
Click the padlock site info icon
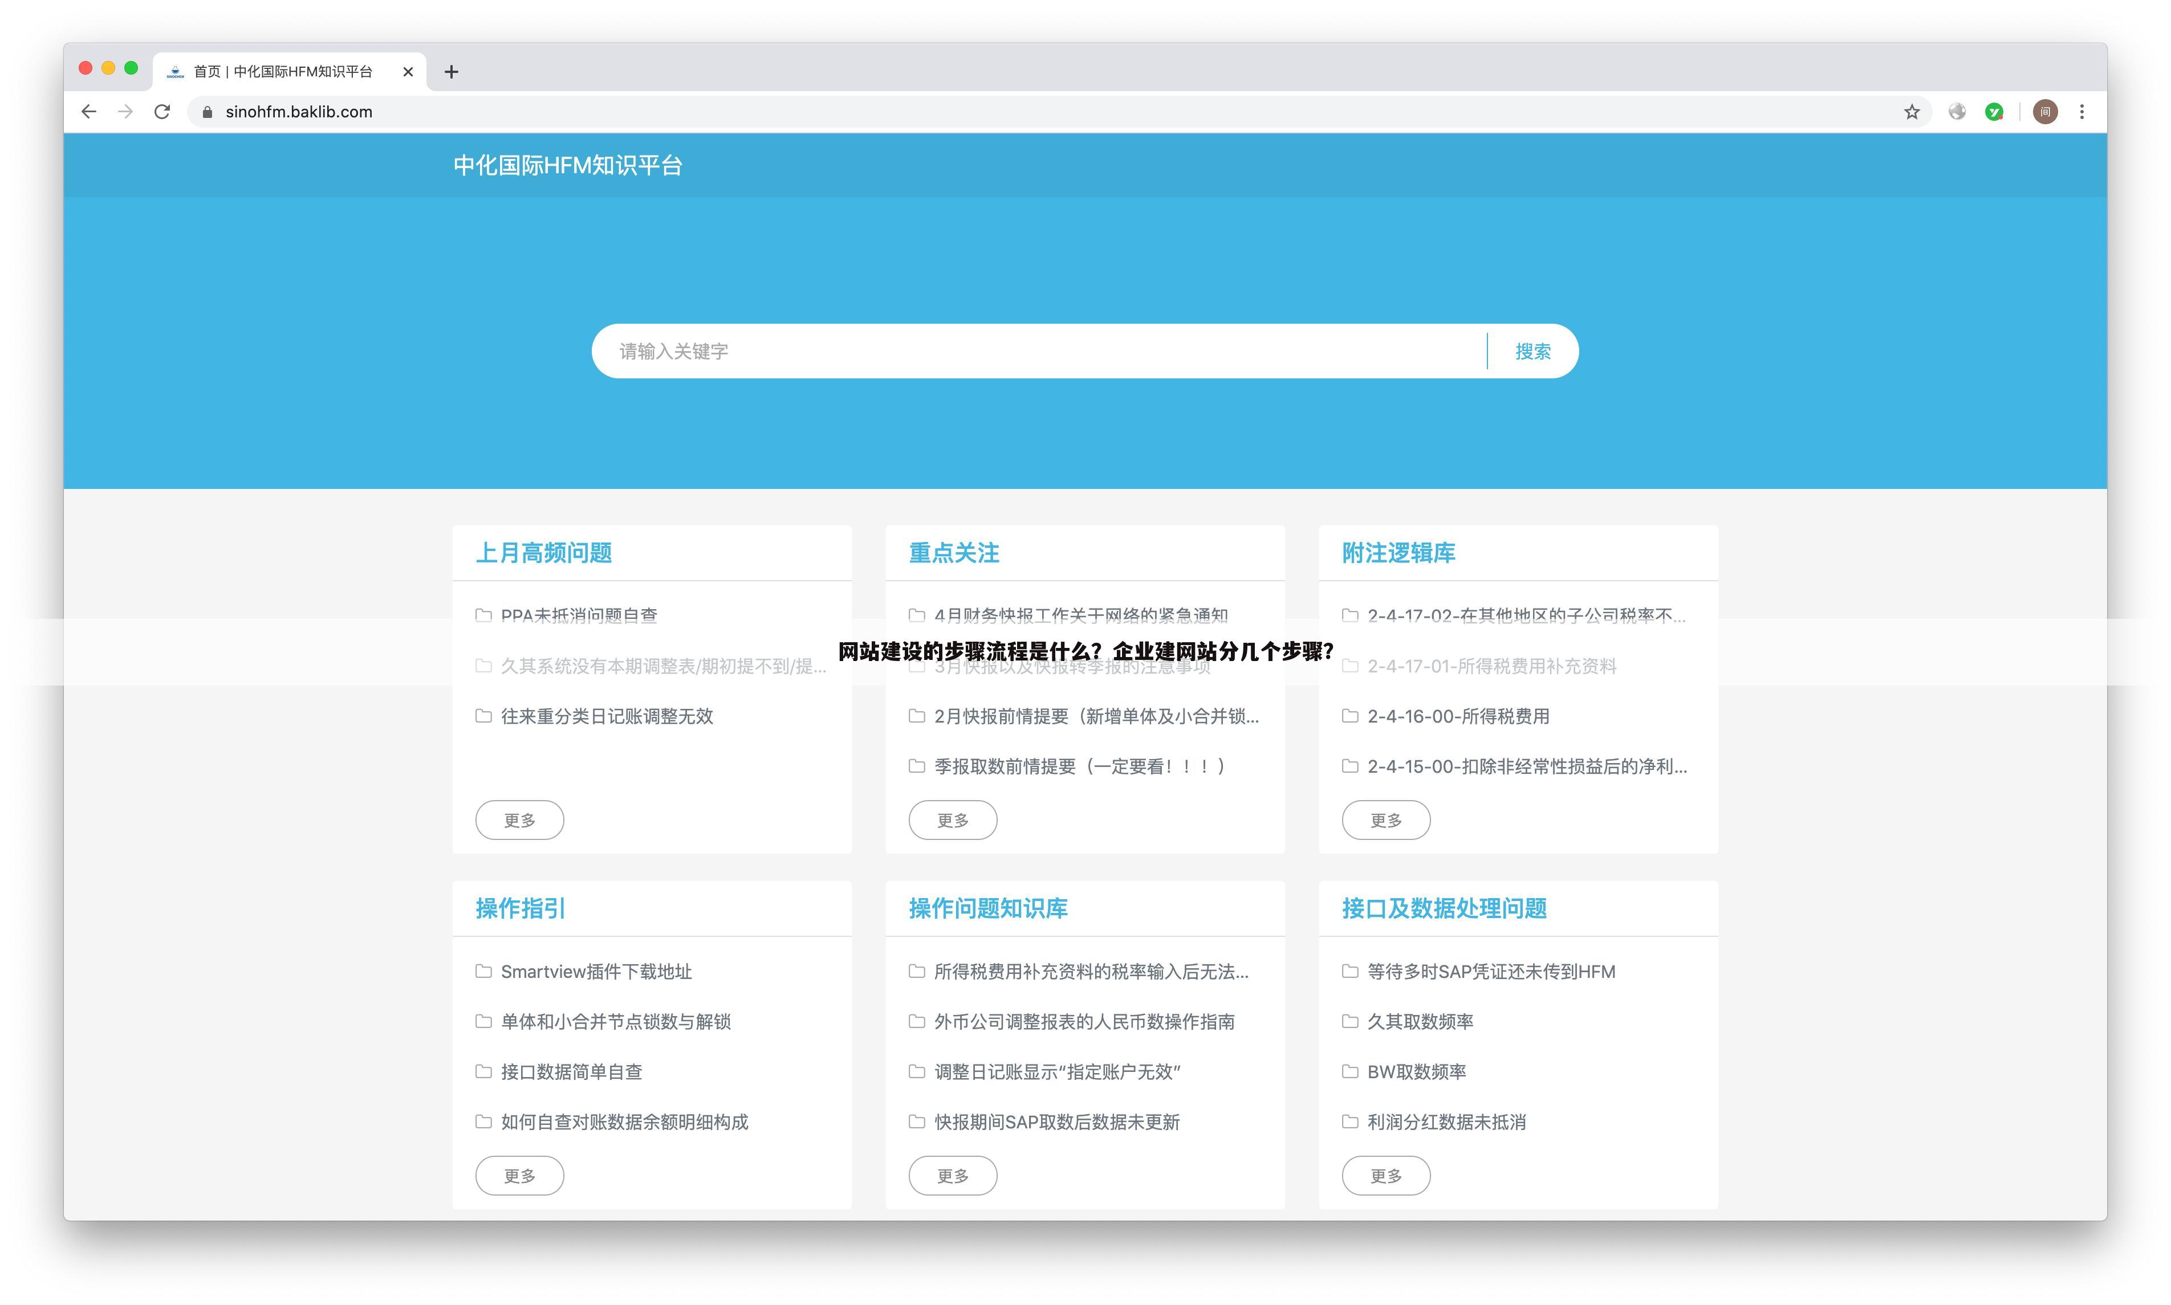(x=208, y=112)
